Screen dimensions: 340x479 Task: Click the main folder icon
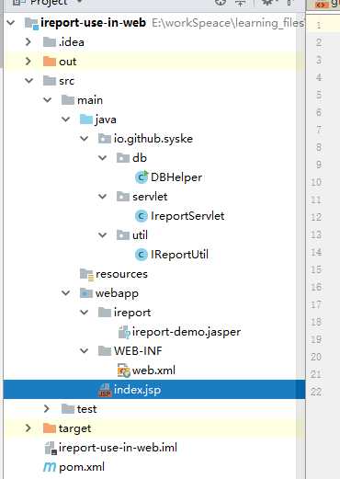(x=68, y=100)
